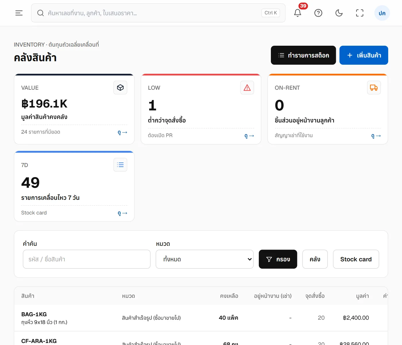This screenshot has height=345, width=402.
Task: Click the LOW card warning triangle icon
Action: (247, 88)
